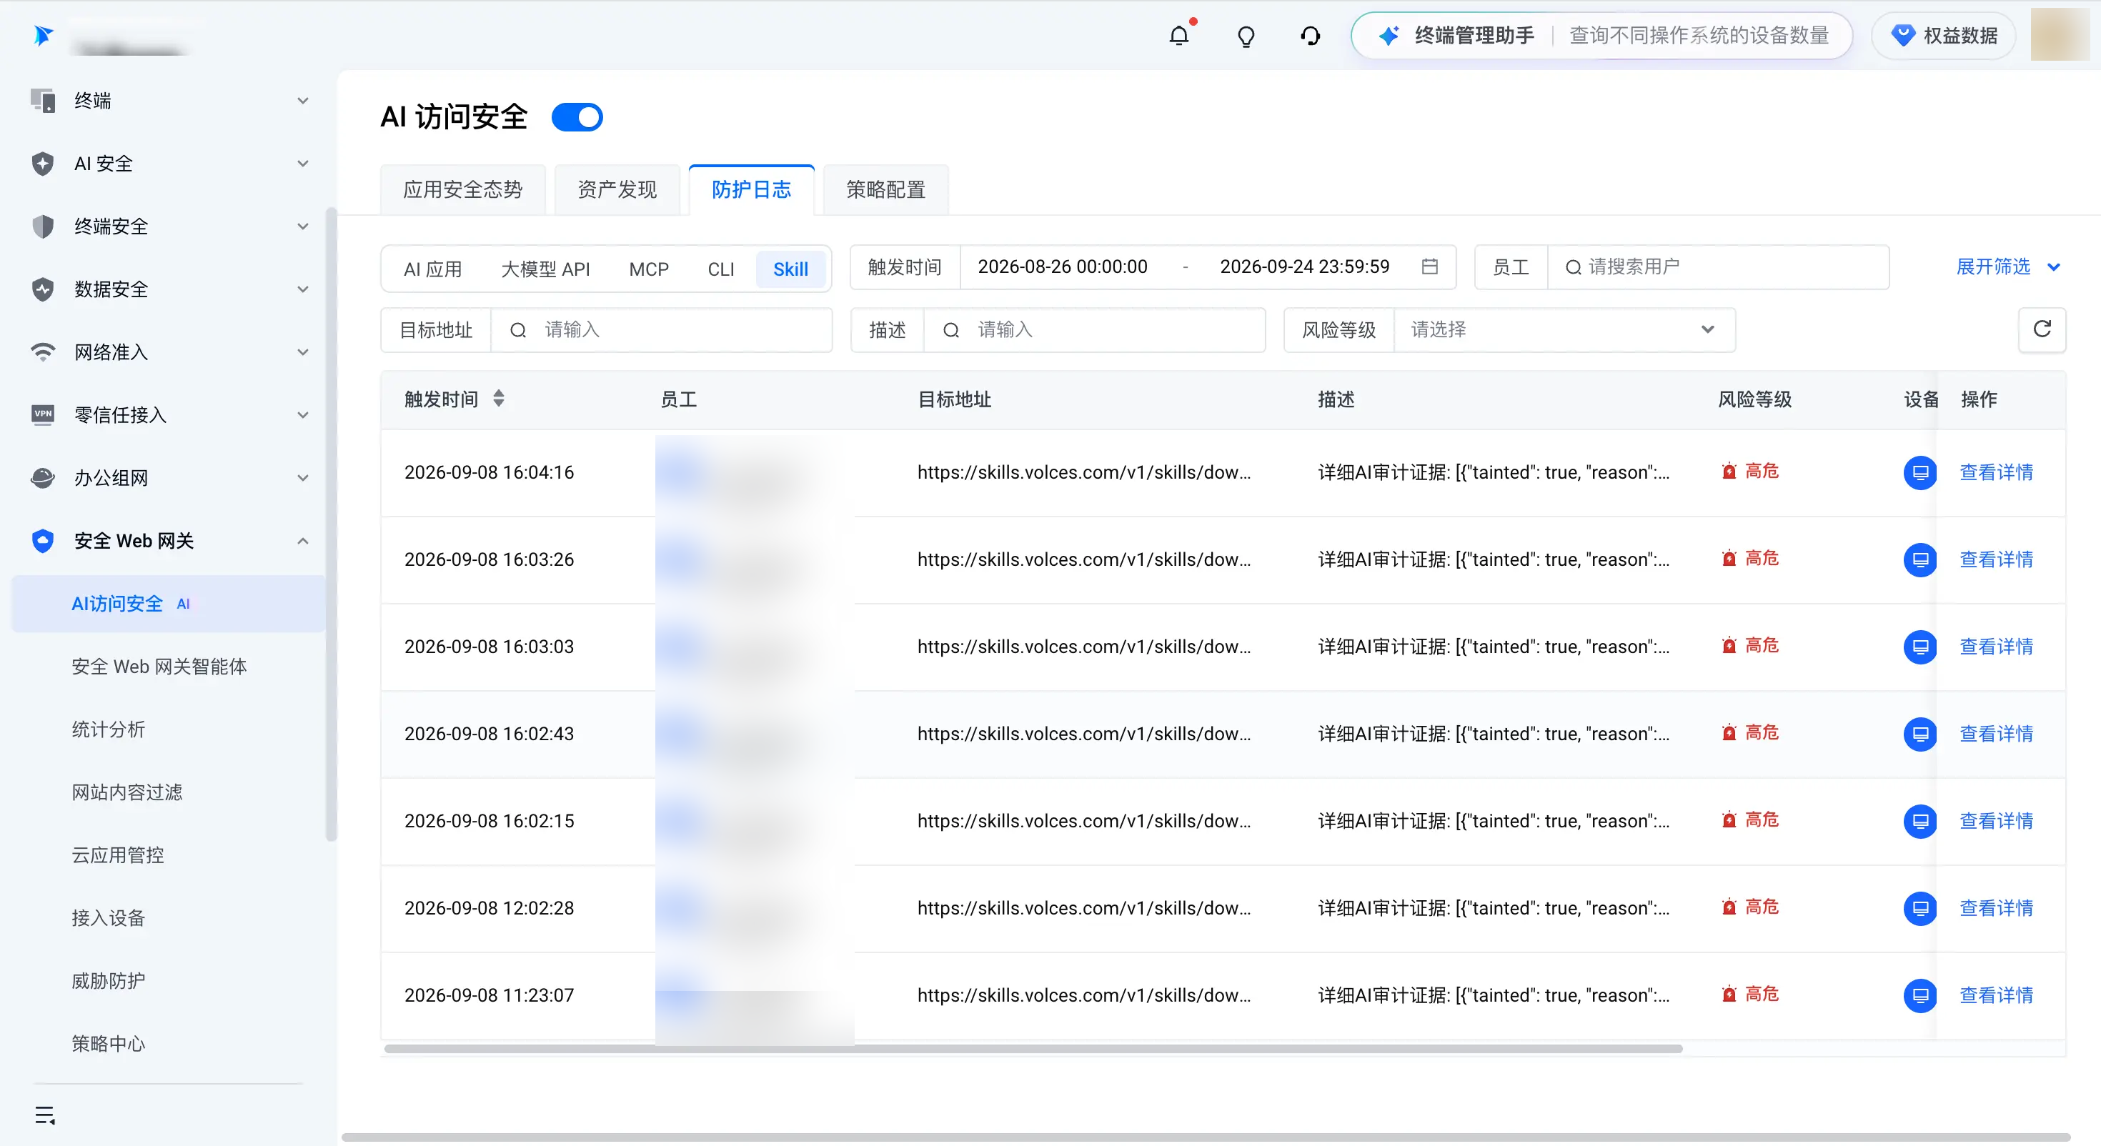This screenshot has height=1146, width=2101.
Task: Focus the 员工 user search field
Action: tap(1718, 266)
